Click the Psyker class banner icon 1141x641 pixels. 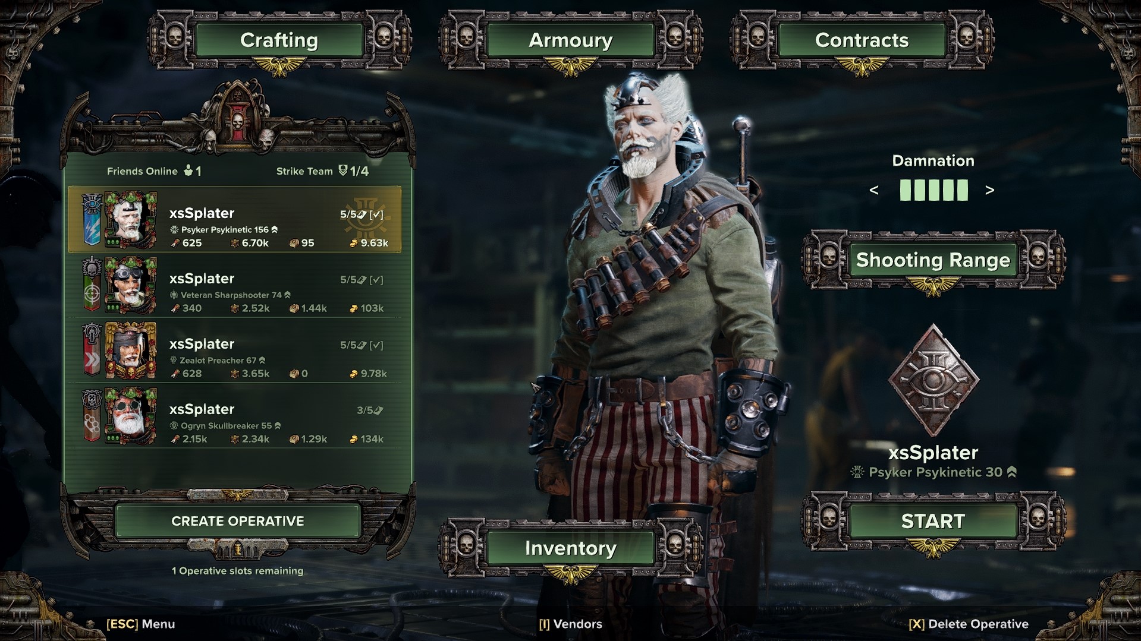click(92, 219)
